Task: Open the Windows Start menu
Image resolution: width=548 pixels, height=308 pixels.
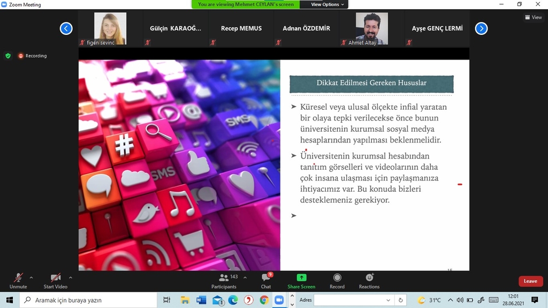Action: pos(10,300)
